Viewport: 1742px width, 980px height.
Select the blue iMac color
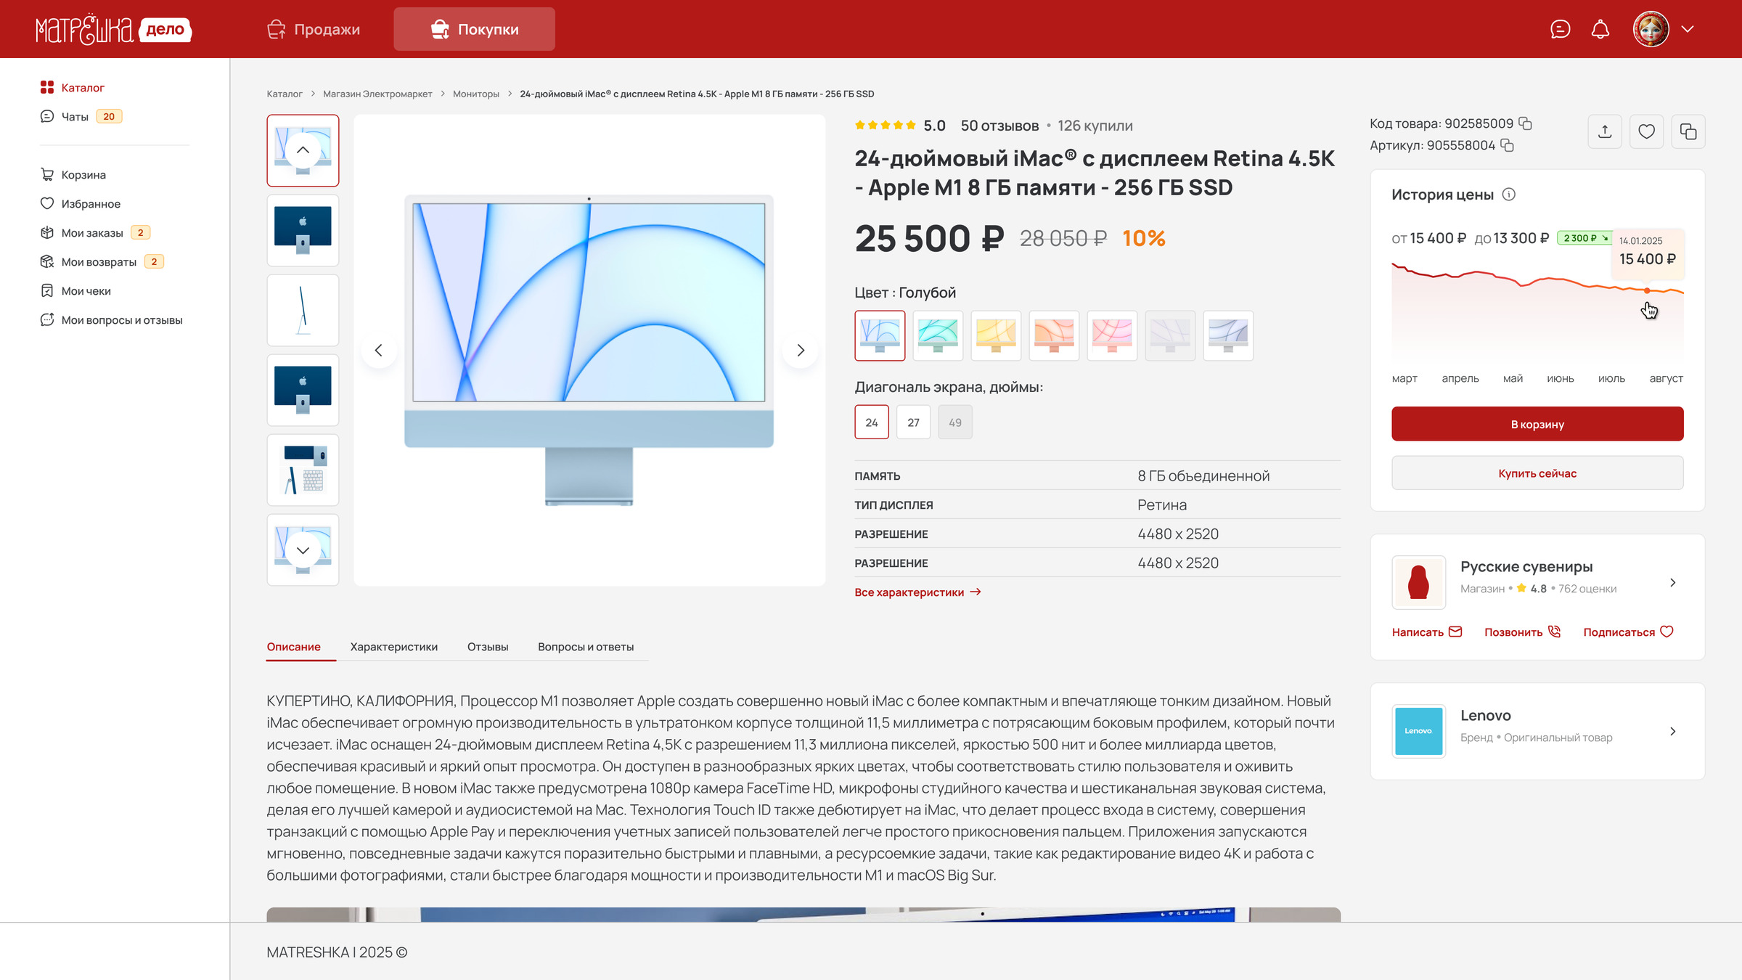[880, 335]
